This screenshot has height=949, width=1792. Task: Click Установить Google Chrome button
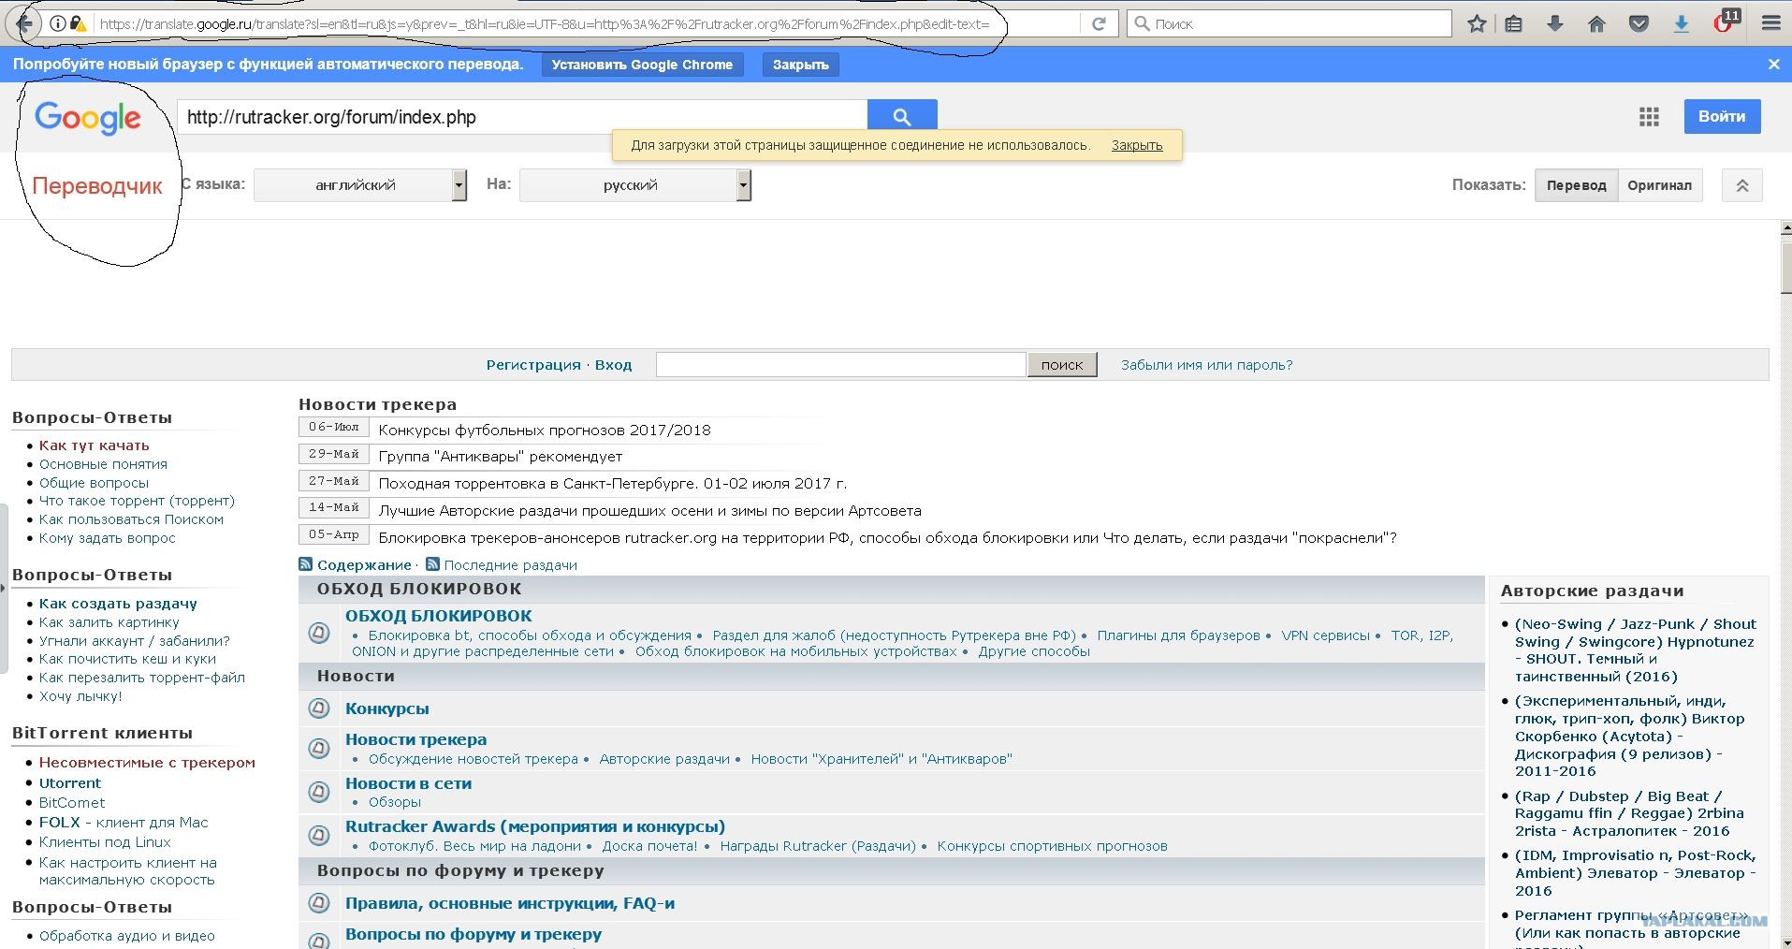(x=642, y=65)
